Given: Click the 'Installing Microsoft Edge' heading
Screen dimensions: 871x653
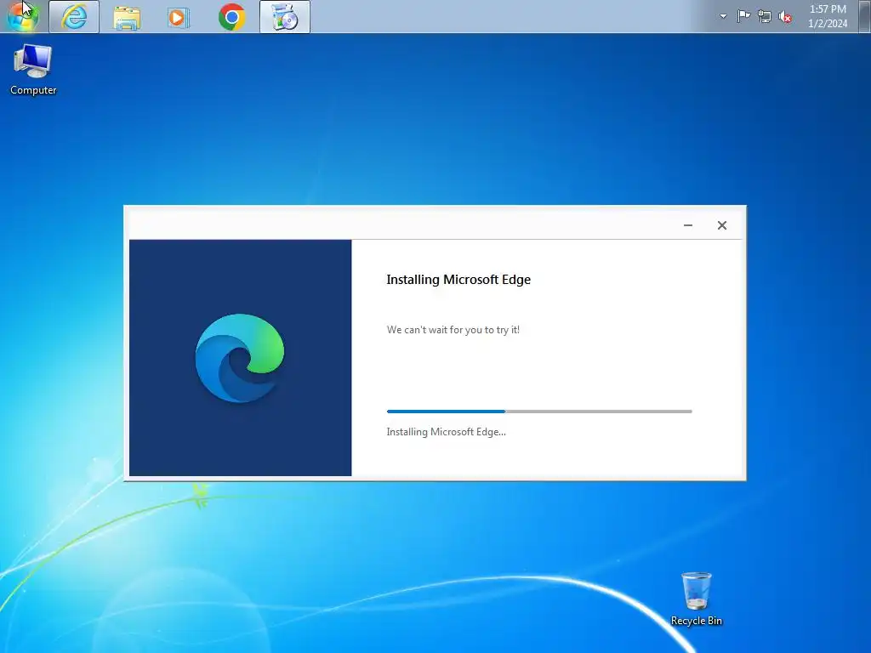Looking at the screenshot, I should click(x=458, y=279).
